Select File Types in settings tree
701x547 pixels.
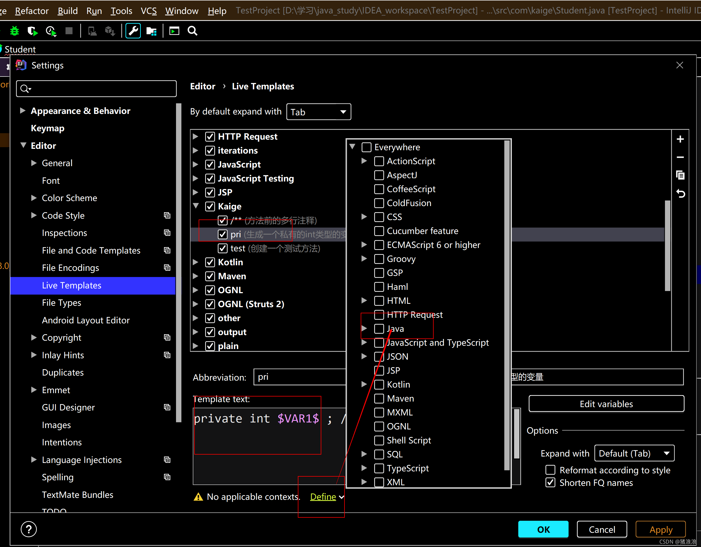click(61, 302)
